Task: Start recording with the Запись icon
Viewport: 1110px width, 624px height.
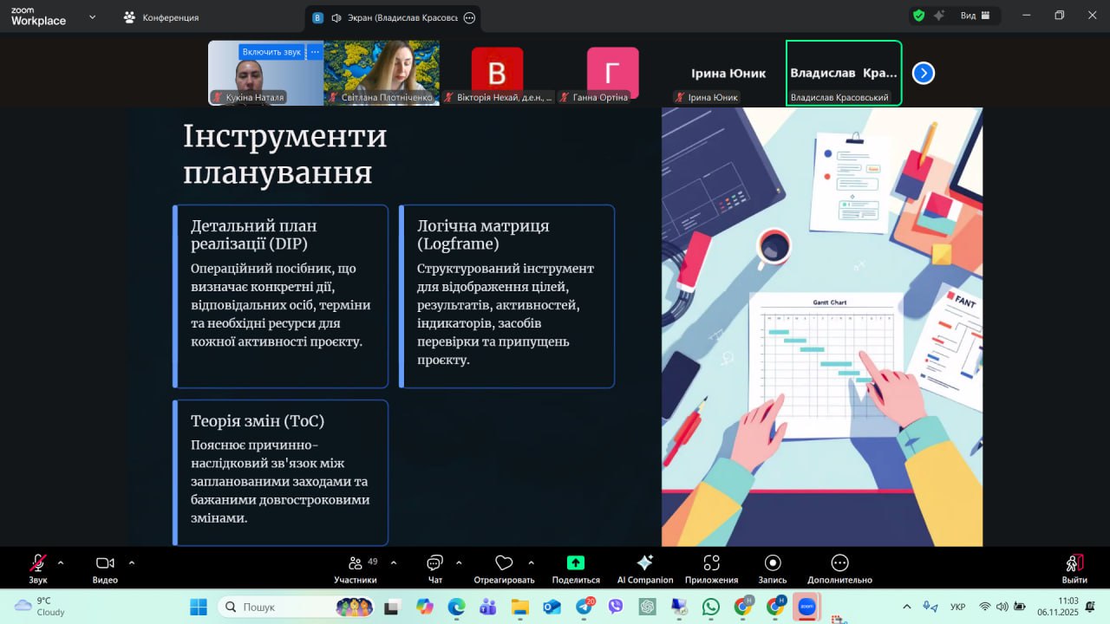Action: click(773, 563)
